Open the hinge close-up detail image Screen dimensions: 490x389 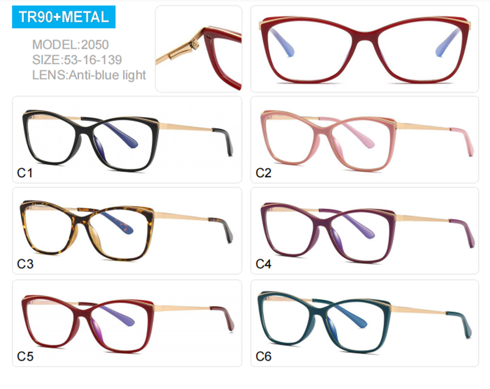tap(199, 49)
